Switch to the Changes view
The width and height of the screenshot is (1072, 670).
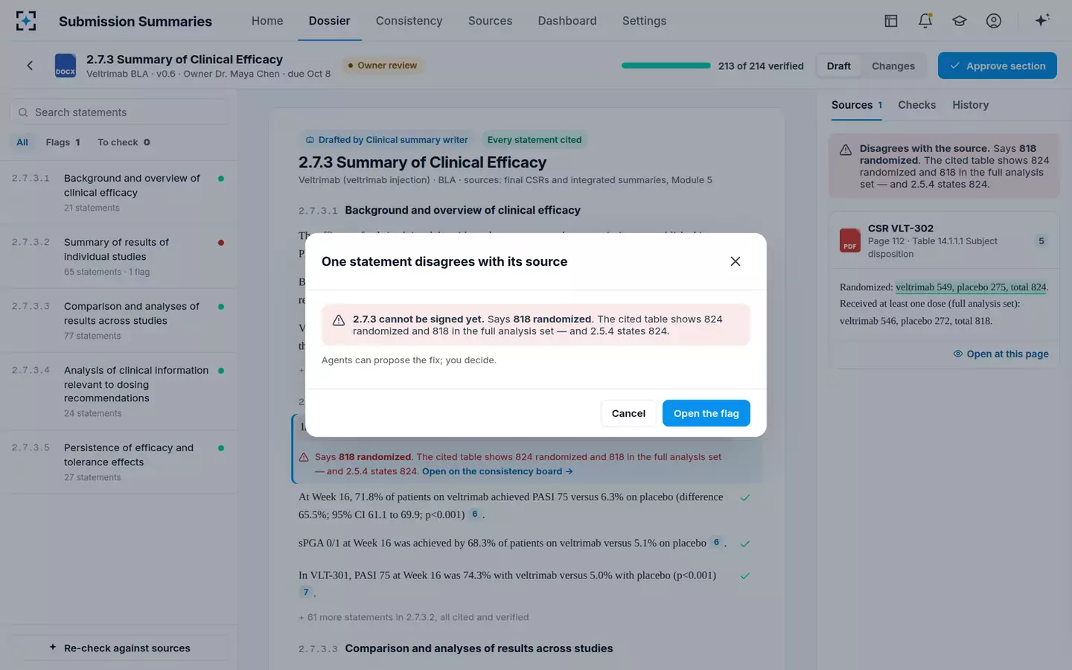click(x=893, y=66)
